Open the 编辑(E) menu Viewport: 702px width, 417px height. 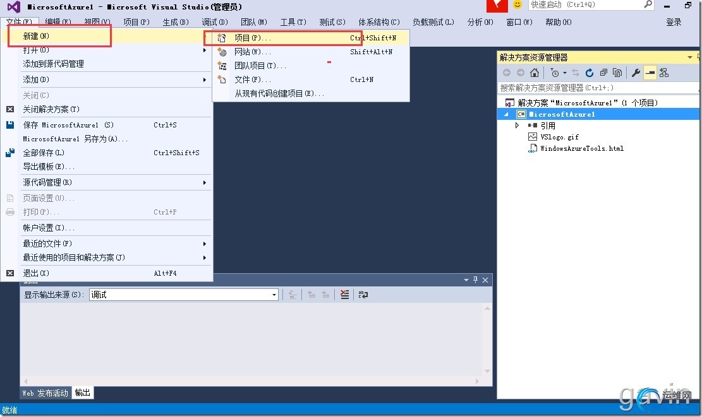point(58,22)
